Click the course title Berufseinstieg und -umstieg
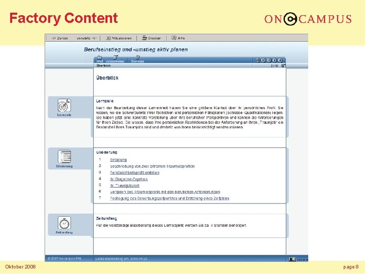The image size is (365, 274). [136, 49]
